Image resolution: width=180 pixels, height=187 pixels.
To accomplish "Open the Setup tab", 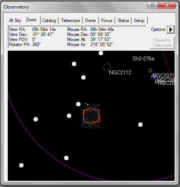I will point(139,21).
